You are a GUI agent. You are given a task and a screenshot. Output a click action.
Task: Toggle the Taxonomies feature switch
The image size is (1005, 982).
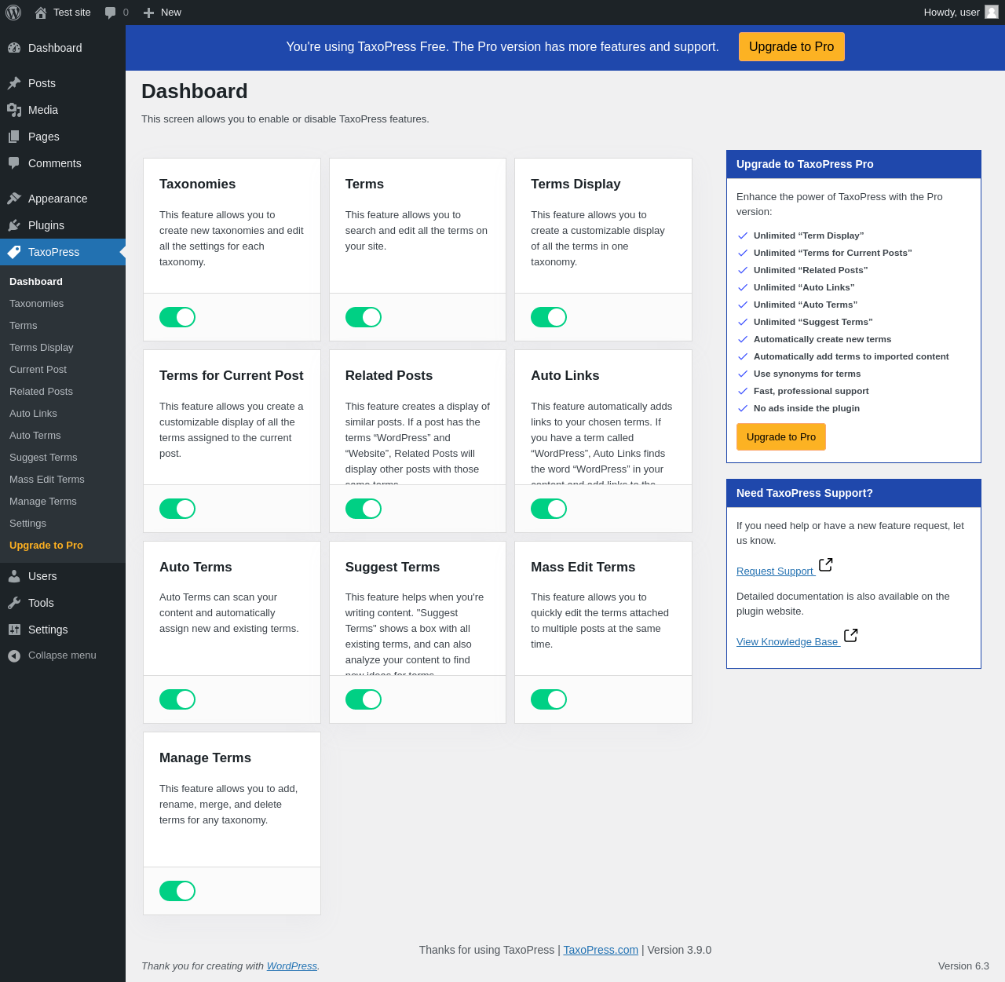[177, 317]
